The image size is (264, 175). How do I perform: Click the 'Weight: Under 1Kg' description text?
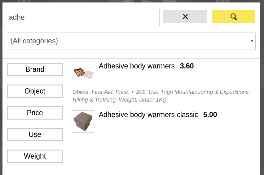[x=146, y=100]
